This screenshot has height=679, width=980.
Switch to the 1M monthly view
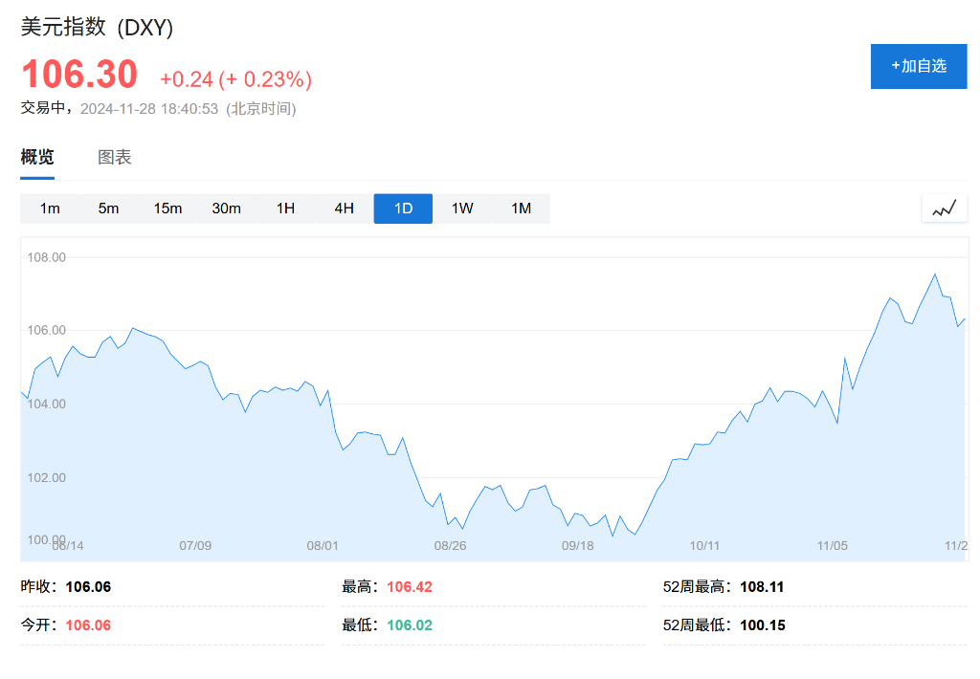[521, 208]
